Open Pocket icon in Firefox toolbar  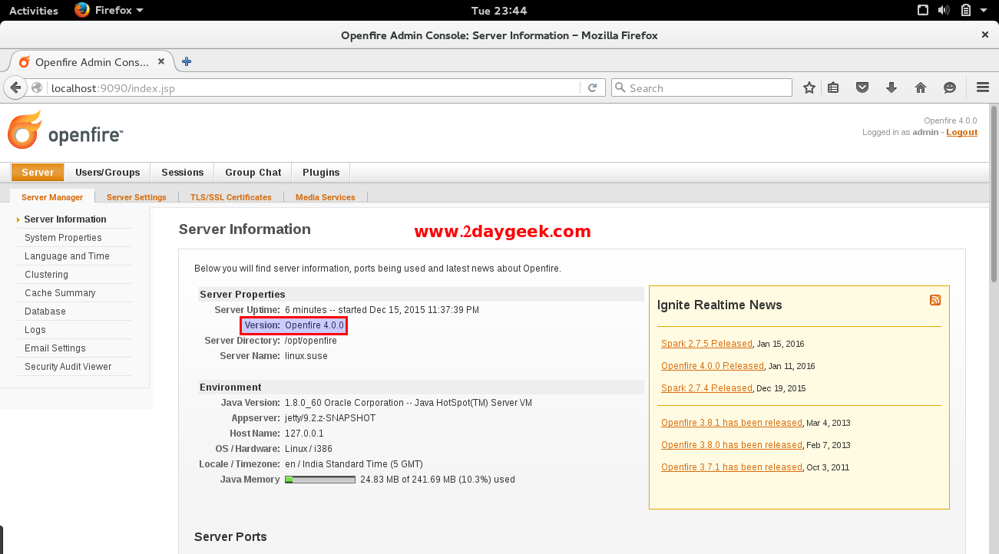pyautogui.click(x=862, y=87)
